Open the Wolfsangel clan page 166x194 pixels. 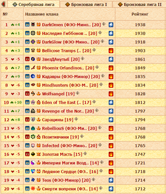[x=58, y=94]
